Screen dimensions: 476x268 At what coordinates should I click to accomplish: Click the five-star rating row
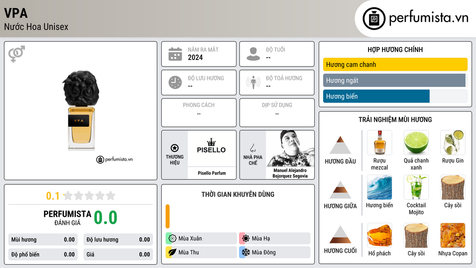89,195
